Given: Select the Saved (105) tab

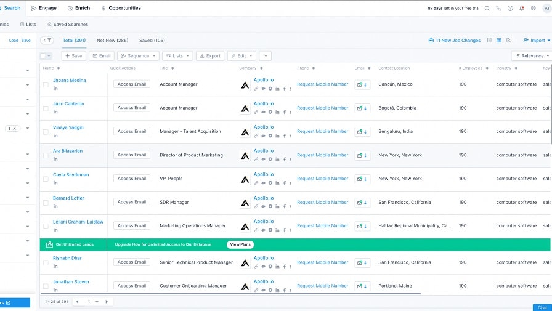Looking at the screenshot, I should pos(152,41).
